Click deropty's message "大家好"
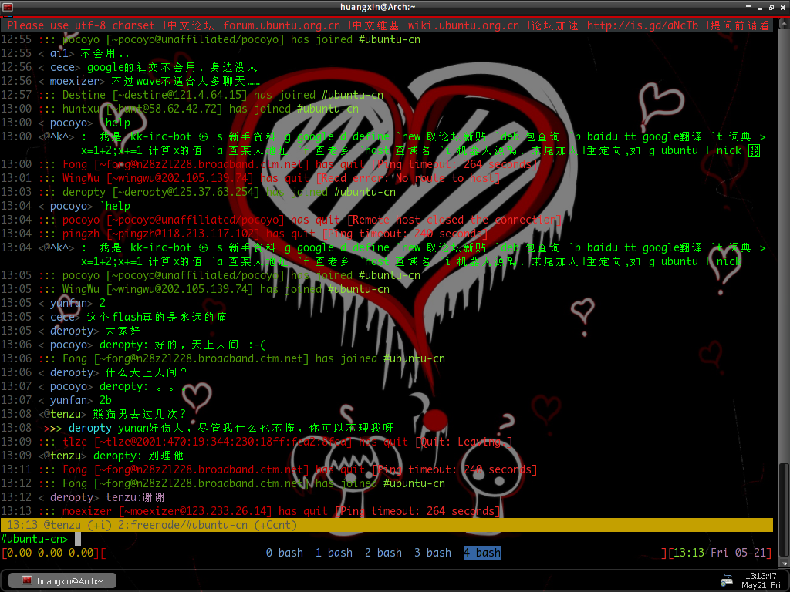Viewport: 790px width, 592px height. point(123,331)
